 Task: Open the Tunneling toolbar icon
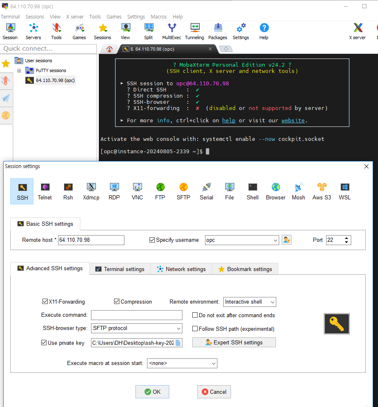(195, 31)
